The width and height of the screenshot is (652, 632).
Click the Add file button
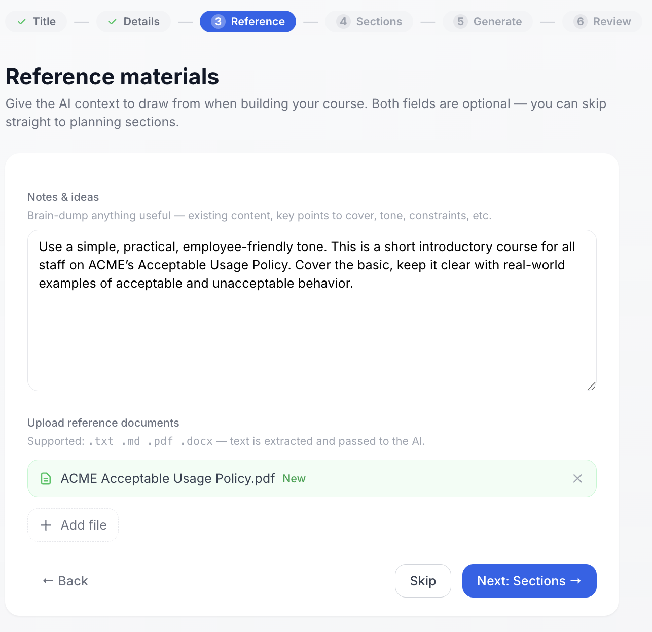(73, 525)
